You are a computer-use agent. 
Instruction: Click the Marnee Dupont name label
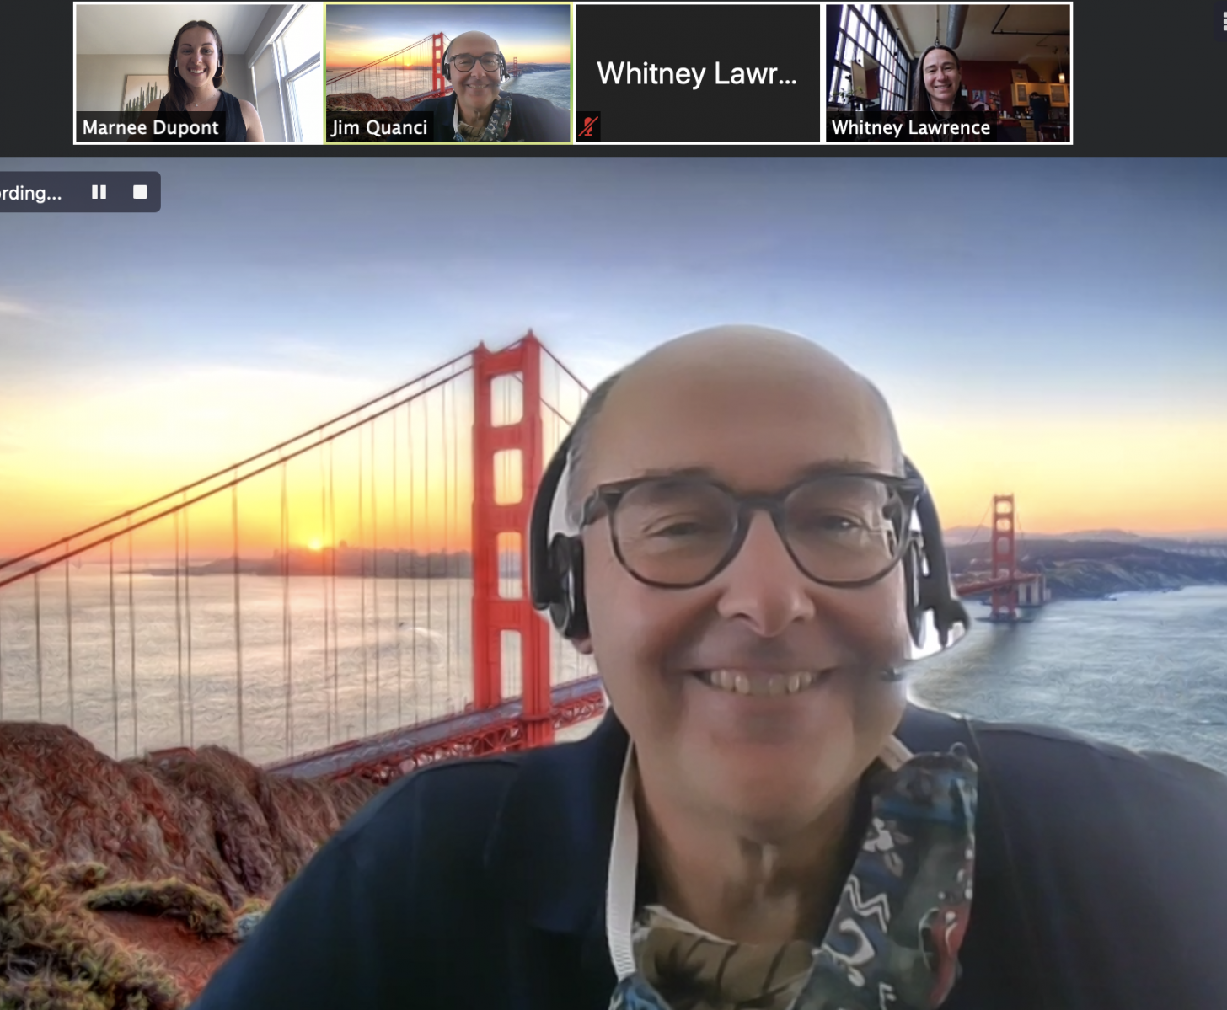tap(151, 128)
